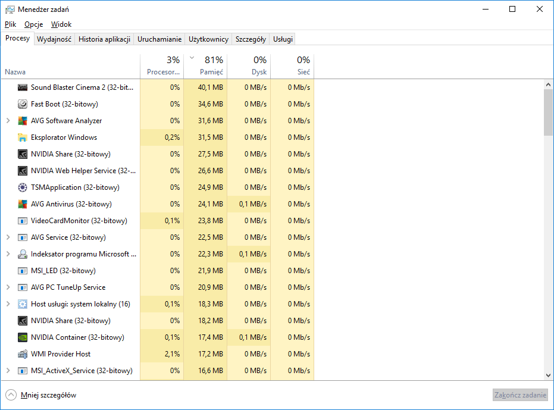Viewport: 554px width, 410px height.
Task: Click the Mniej szczegółów circle arrow icon
Action: (x=11, y=395)
